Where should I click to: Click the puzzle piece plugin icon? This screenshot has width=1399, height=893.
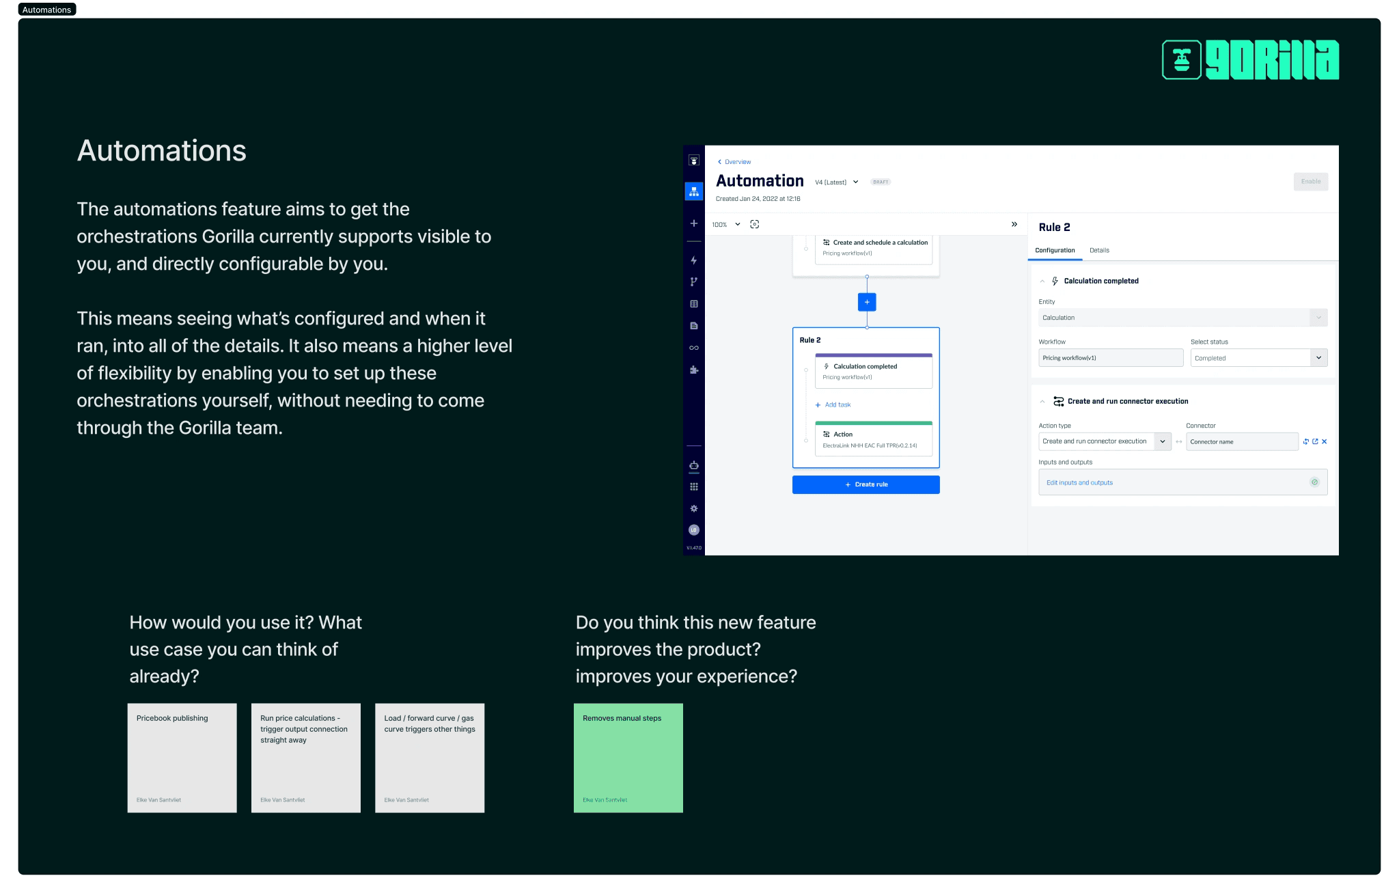[693, 370]
